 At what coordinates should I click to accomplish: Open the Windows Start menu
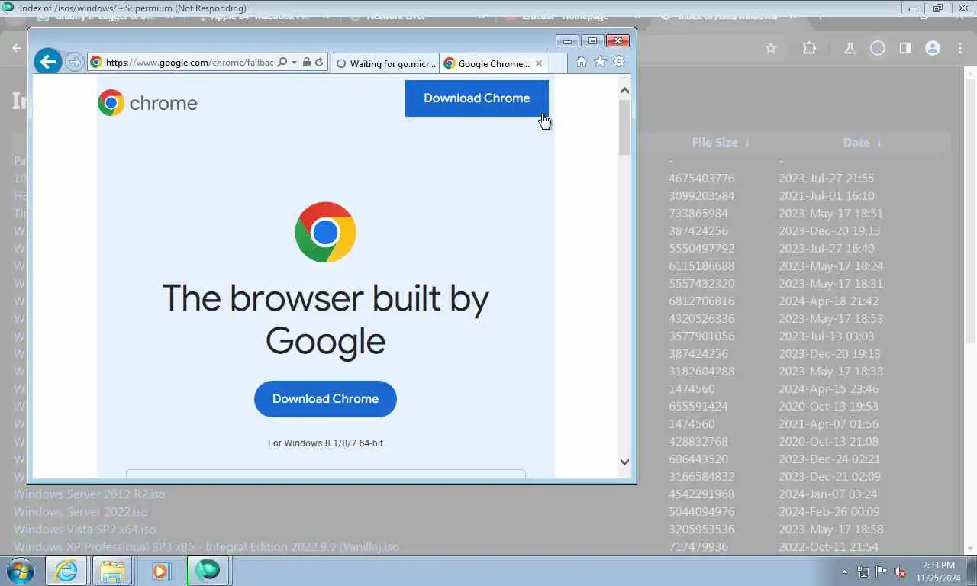click(x=21, y=571)
